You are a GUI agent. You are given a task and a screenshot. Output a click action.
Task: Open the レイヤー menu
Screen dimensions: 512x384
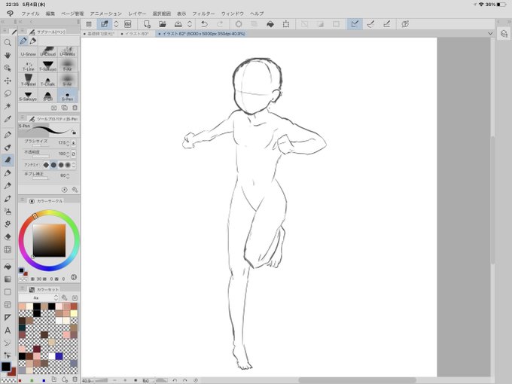click(137, 14)
